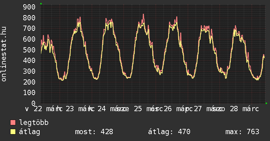Click the yellow átlag legend color square
The image size is (270, 141).
13,132
